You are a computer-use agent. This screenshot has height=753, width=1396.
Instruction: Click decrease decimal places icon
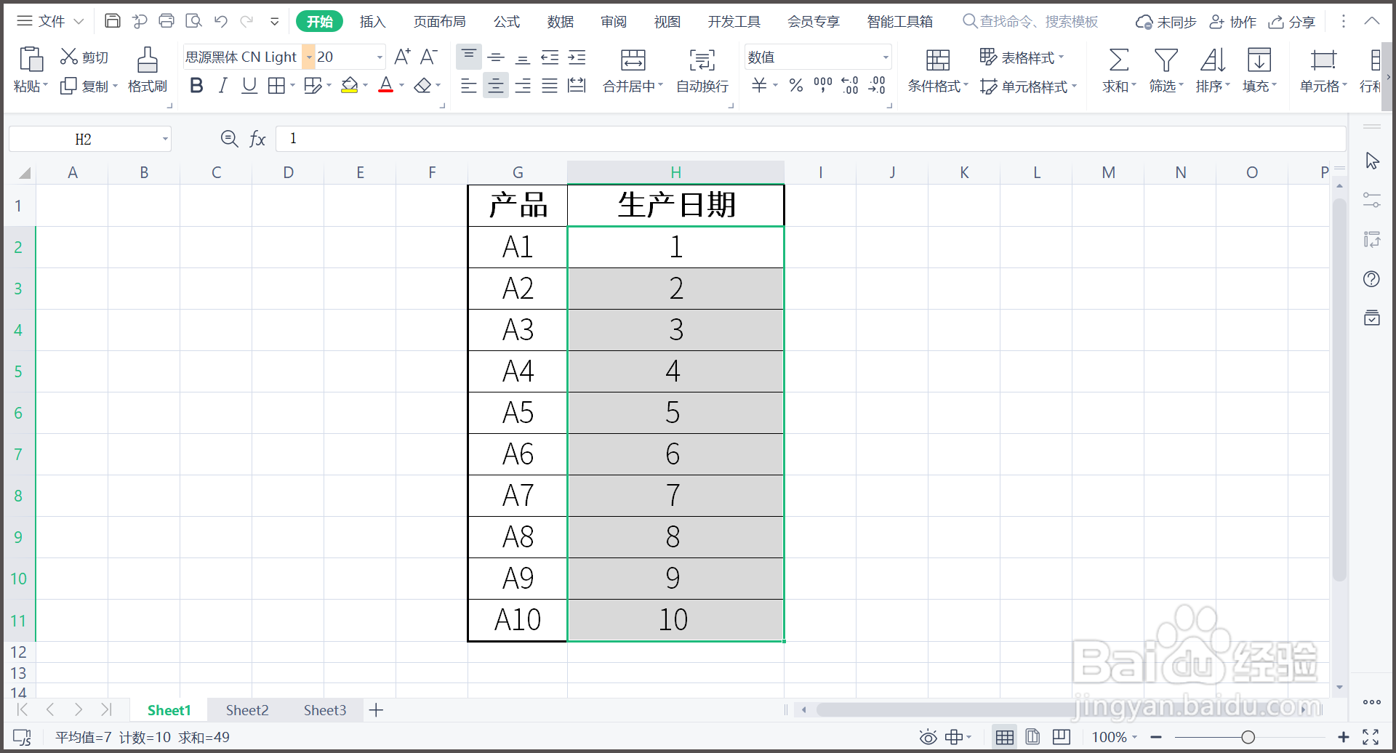[877, 86]
